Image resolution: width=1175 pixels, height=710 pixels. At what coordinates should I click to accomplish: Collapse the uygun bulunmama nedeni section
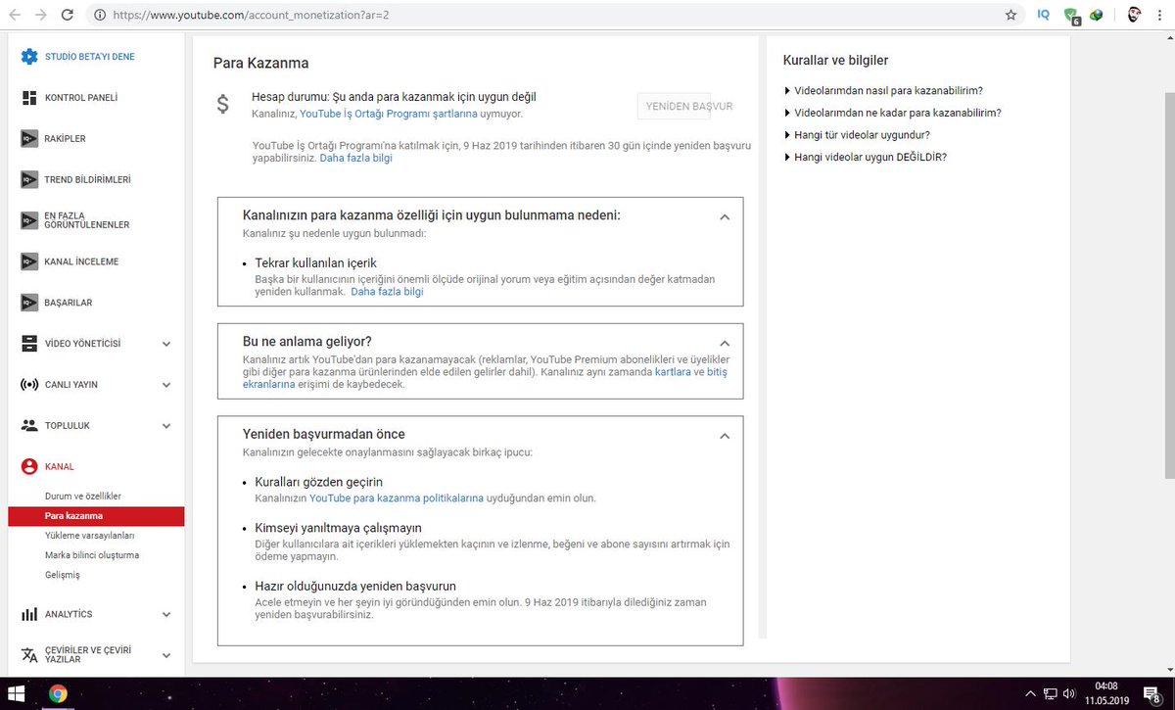tap(725, 216)
